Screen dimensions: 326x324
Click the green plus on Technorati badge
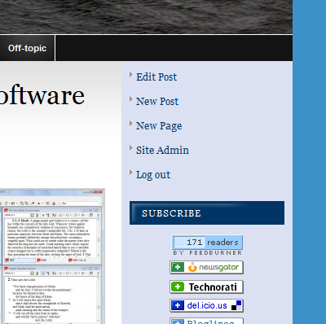pos(178,287)
